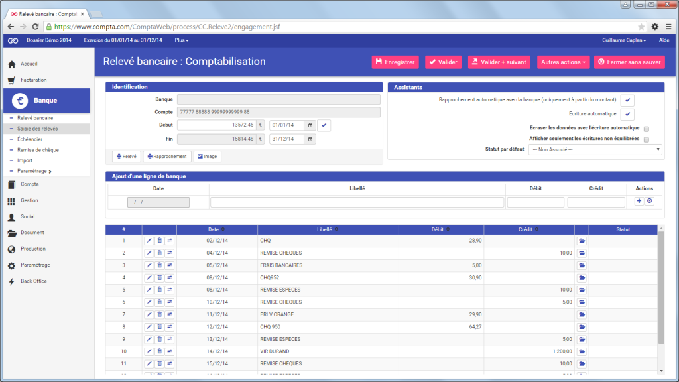Select Échéancier in the Banque submenu

30,139
